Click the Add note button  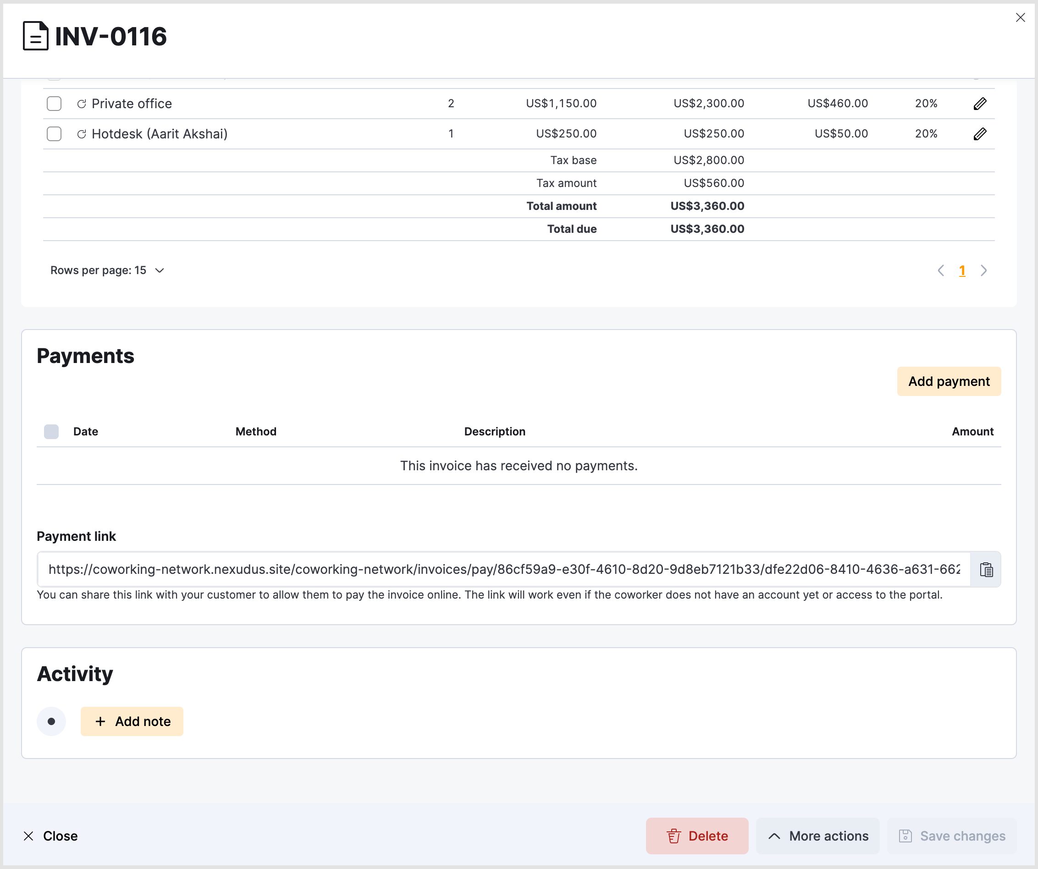(x=132, y=721)
